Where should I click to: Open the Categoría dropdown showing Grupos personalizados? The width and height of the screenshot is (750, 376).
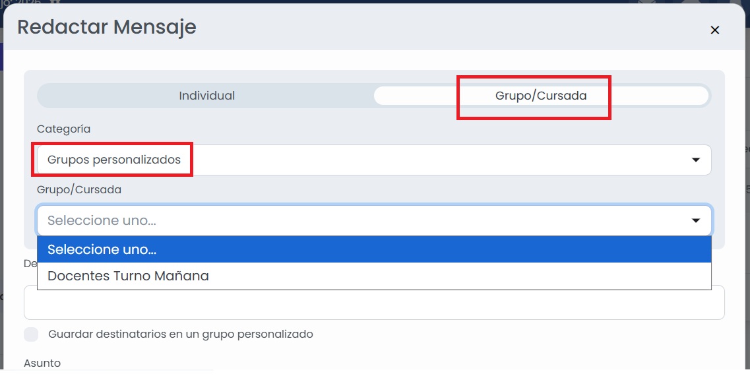click(374, 160)
